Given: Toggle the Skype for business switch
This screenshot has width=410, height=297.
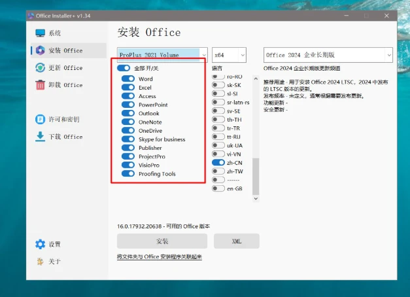Looking at the screenshot, I should click(128, 139).
